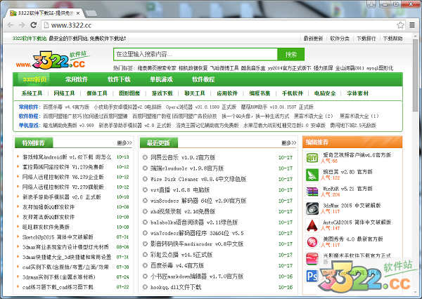Click the AutoCAD2015 red app icon
The height and width of the screenshot is (299, 422).
(313, 225)
